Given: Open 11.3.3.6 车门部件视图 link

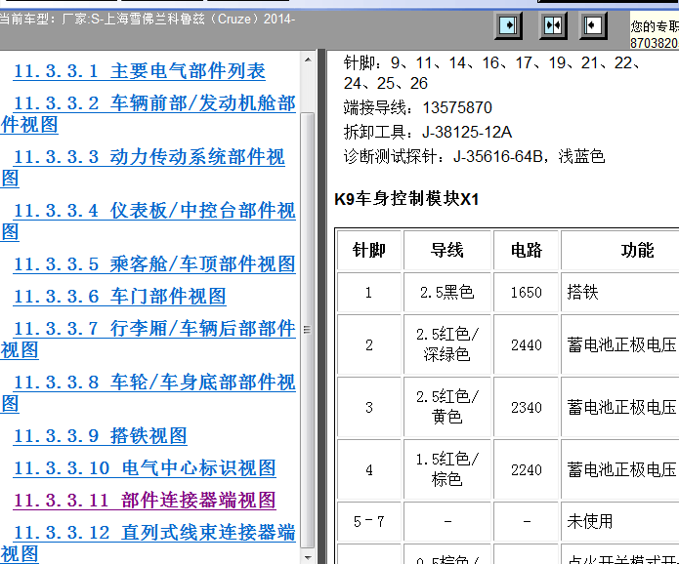Looking at the screenshot, I should coord(119,297).
